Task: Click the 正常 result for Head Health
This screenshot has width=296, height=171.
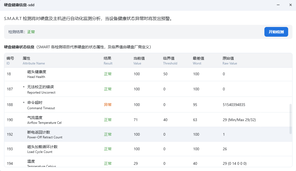Action: pos(107,74)
